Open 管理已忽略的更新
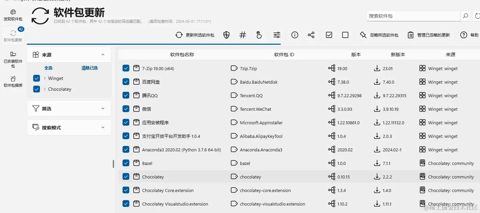 coord(429,35)
